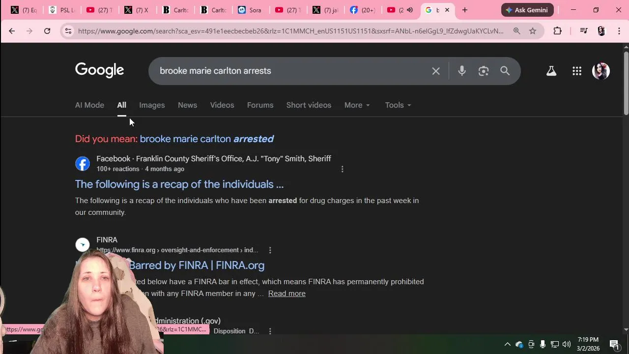The height and width of the screenshot is (354, 629).
Task: Select the All results tab
Action: [121, 105]
